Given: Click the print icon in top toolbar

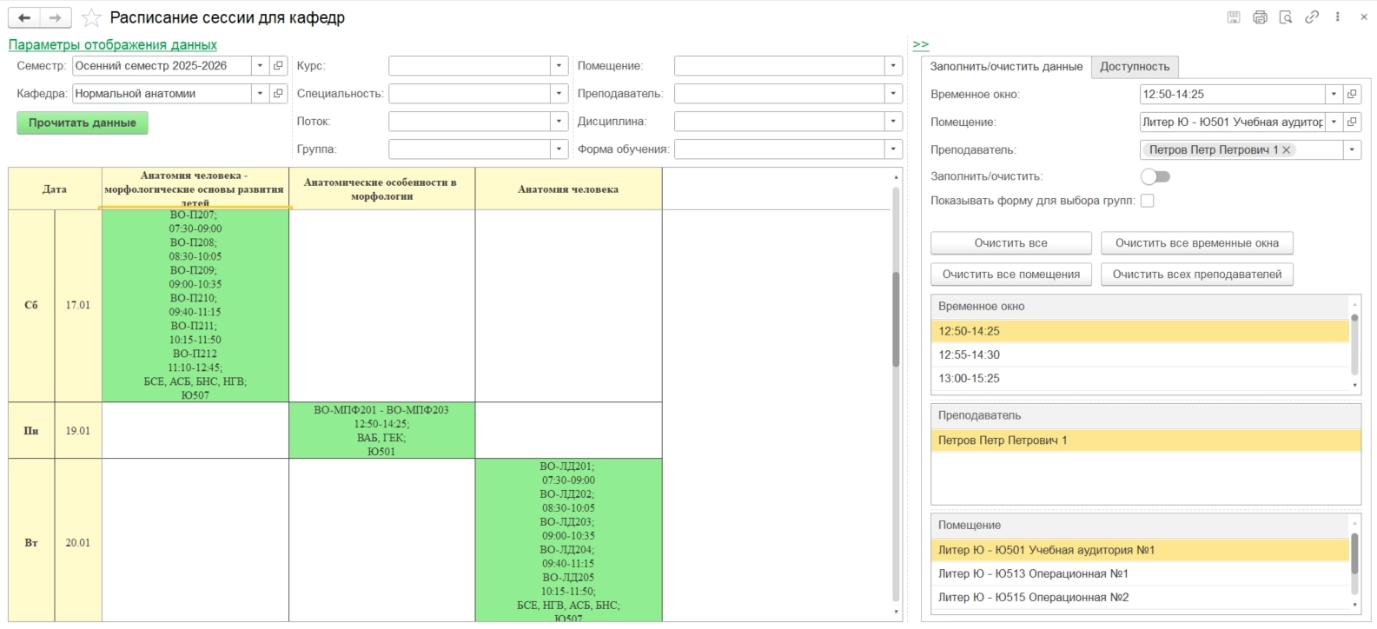Looking at the screenshot, I should tap(1260, 17).
